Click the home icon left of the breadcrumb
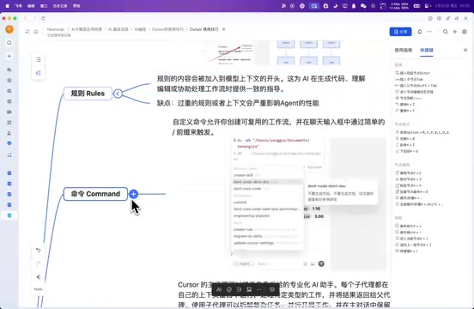The height and width of the screenshot is (309, 474). pos(36,32)
